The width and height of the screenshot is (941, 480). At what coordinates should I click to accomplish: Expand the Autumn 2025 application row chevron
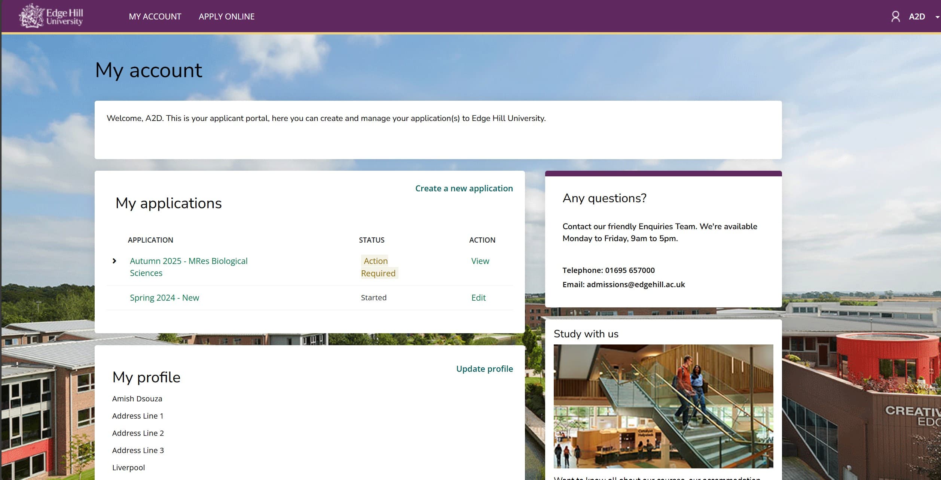pyautogui.click(x=114, y=261)
